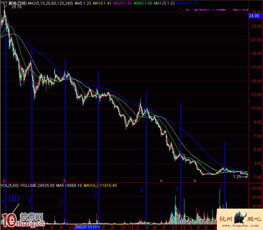Click the VOLUME:24935.00 readout
The height and width of the screenshot is (230, 263).
tap(38, 185)
